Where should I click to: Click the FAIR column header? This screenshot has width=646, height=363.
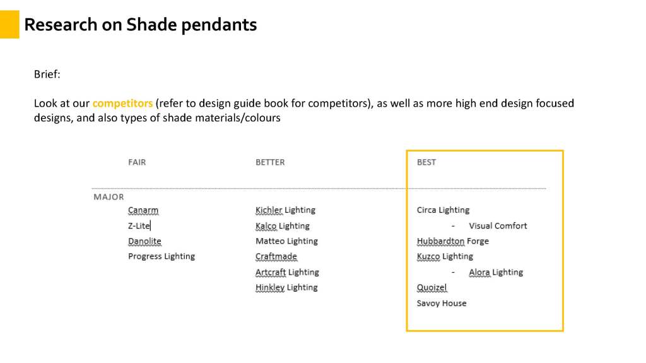tap(137, 162)
